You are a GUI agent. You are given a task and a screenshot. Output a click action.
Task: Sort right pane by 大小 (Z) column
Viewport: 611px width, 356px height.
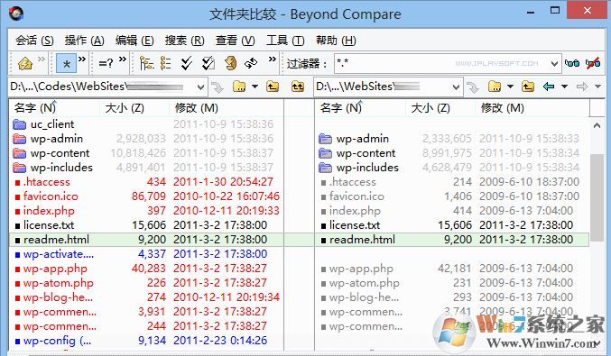[430, 108]
